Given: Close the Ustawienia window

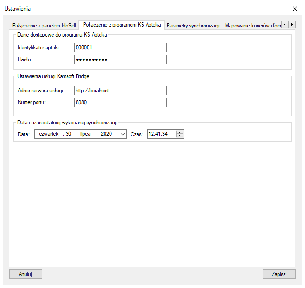Looking at the screenshot, I should [294, 9].
